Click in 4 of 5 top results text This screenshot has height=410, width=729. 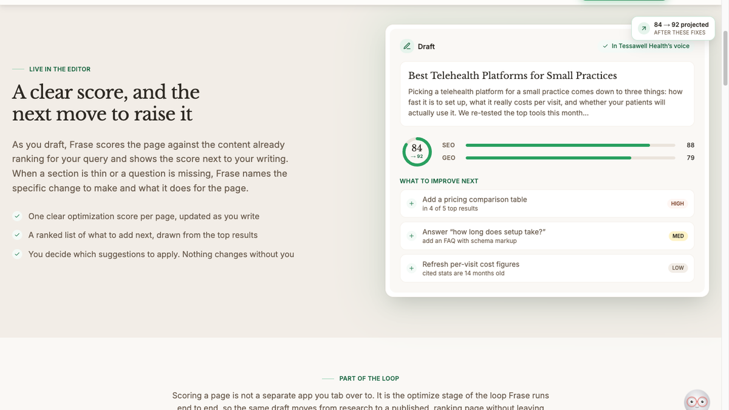[x=450, y=208]
